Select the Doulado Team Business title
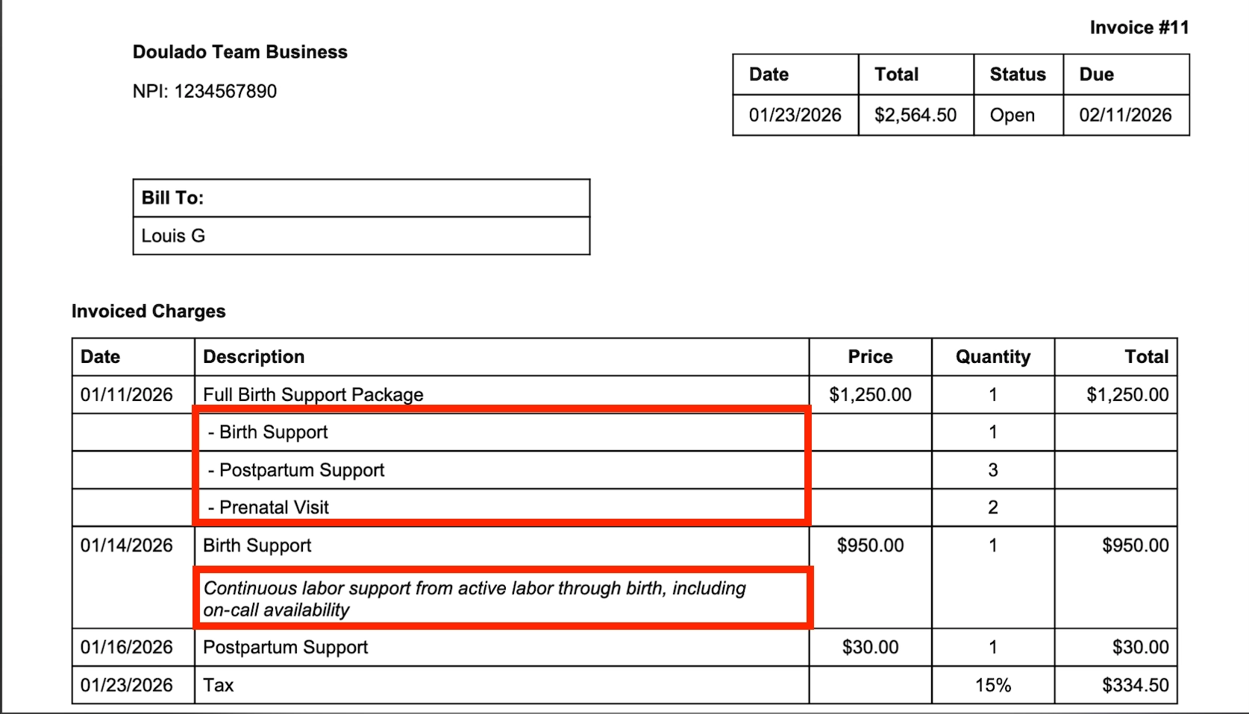1249x714 pixels. (x=240, y=52)
